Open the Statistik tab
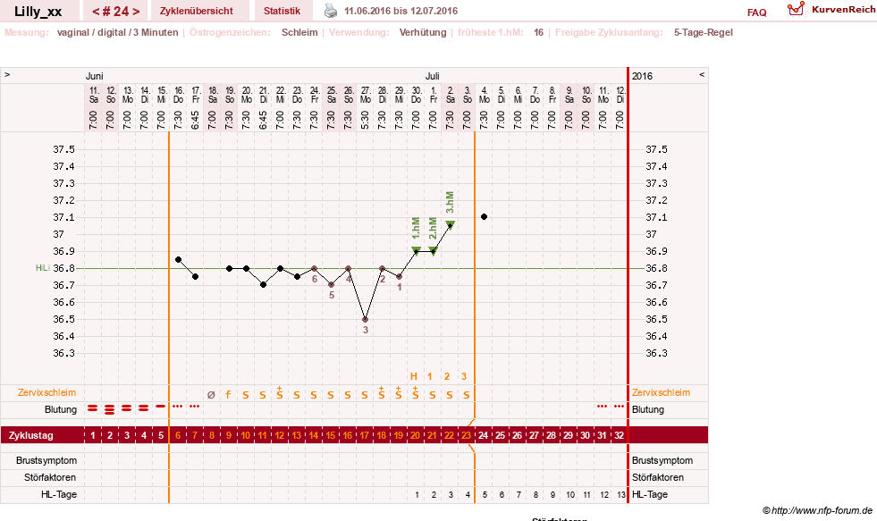877x521 pixels. click(282, 11)
